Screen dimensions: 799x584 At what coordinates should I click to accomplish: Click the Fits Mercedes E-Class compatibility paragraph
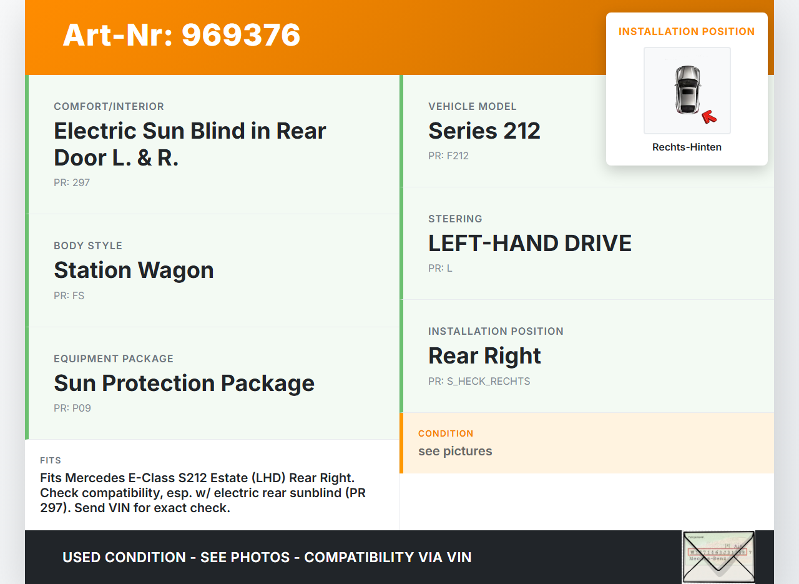click(x=203, y=493)
